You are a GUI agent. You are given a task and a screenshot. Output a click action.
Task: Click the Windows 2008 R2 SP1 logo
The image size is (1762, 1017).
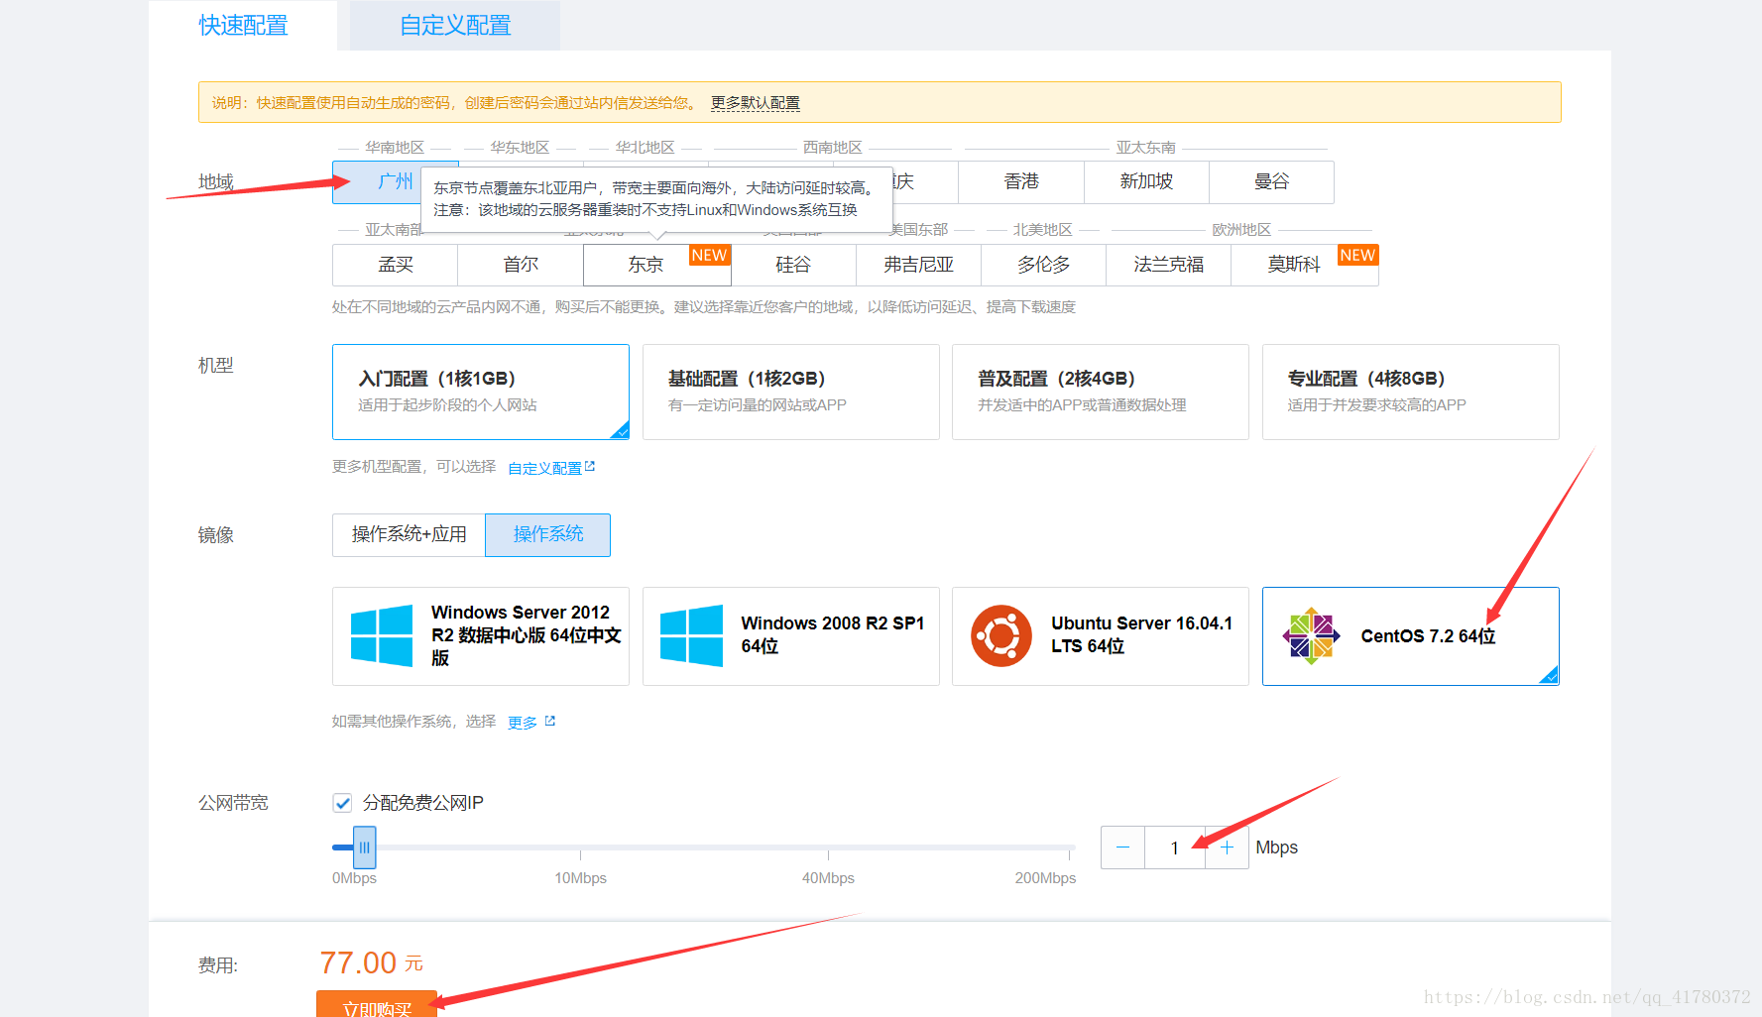(691, 635)
